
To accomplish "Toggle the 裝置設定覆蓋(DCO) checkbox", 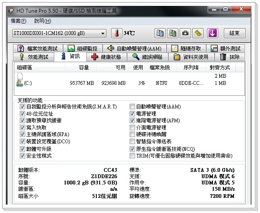I will point(22,142).
